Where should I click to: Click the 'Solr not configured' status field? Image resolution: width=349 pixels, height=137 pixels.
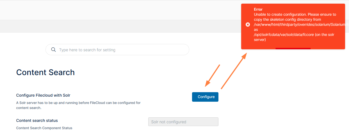point(183,122)
